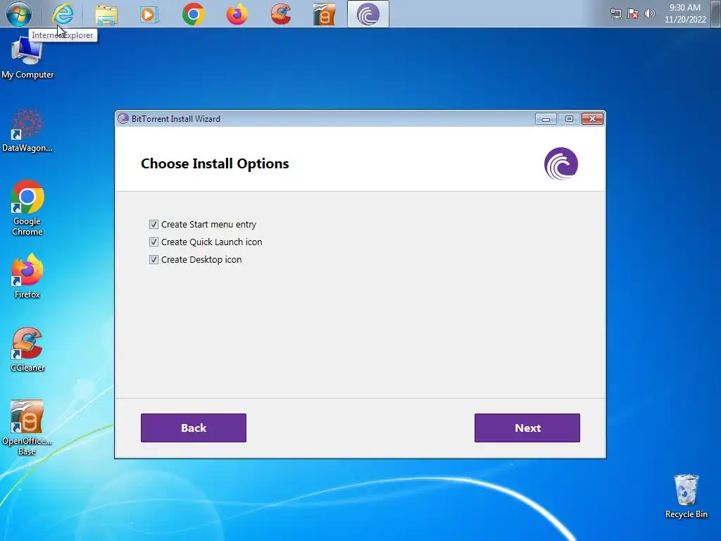Screen dimensions: 721x541
Task: Maximize the BitTorrent Install Wizard window
Action: tap(569, 119)
